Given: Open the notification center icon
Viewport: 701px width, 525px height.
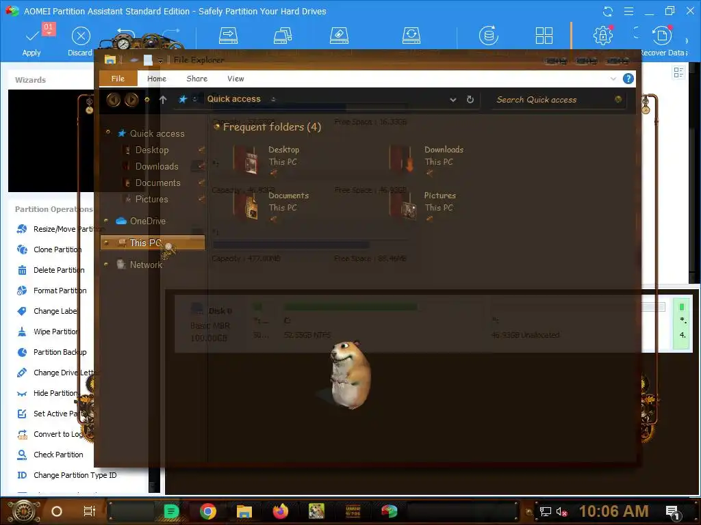Looking at the screenshot, I should coord(672,512).
